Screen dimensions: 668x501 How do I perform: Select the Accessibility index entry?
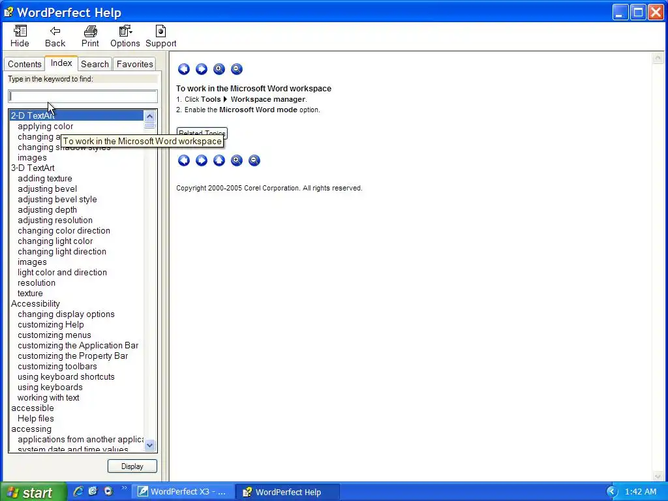pyautogui.click(x=35, y=304)
